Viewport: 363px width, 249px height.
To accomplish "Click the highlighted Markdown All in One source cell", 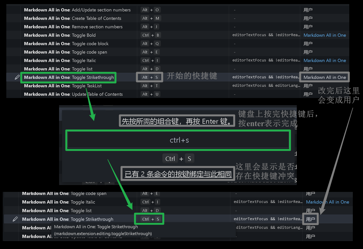I will (x=324, y=77).
